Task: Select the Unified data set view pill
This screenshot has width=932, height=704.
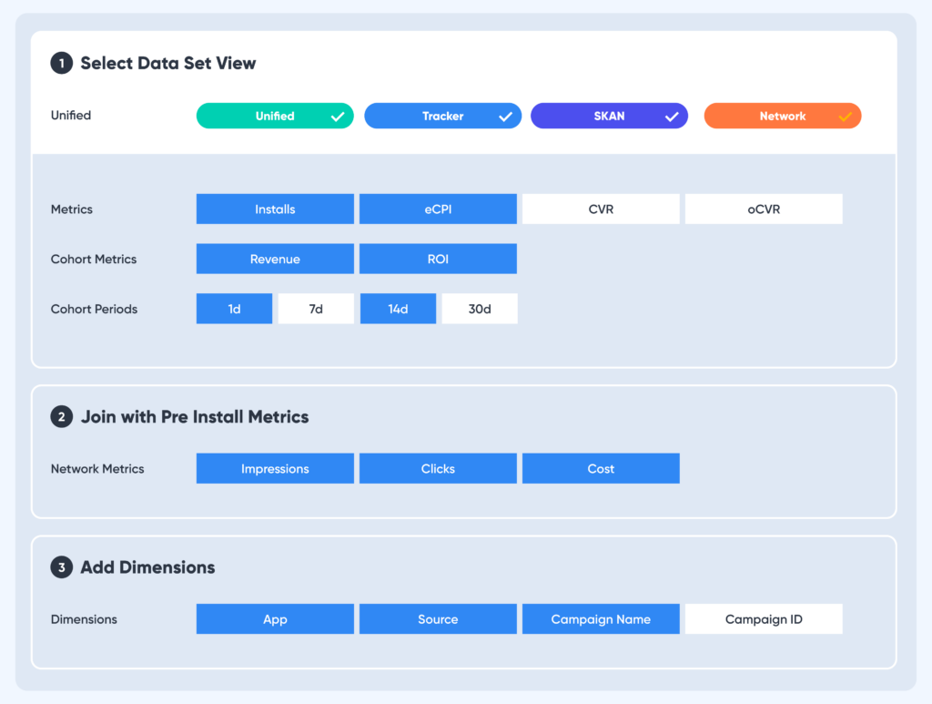Action: 275,116
